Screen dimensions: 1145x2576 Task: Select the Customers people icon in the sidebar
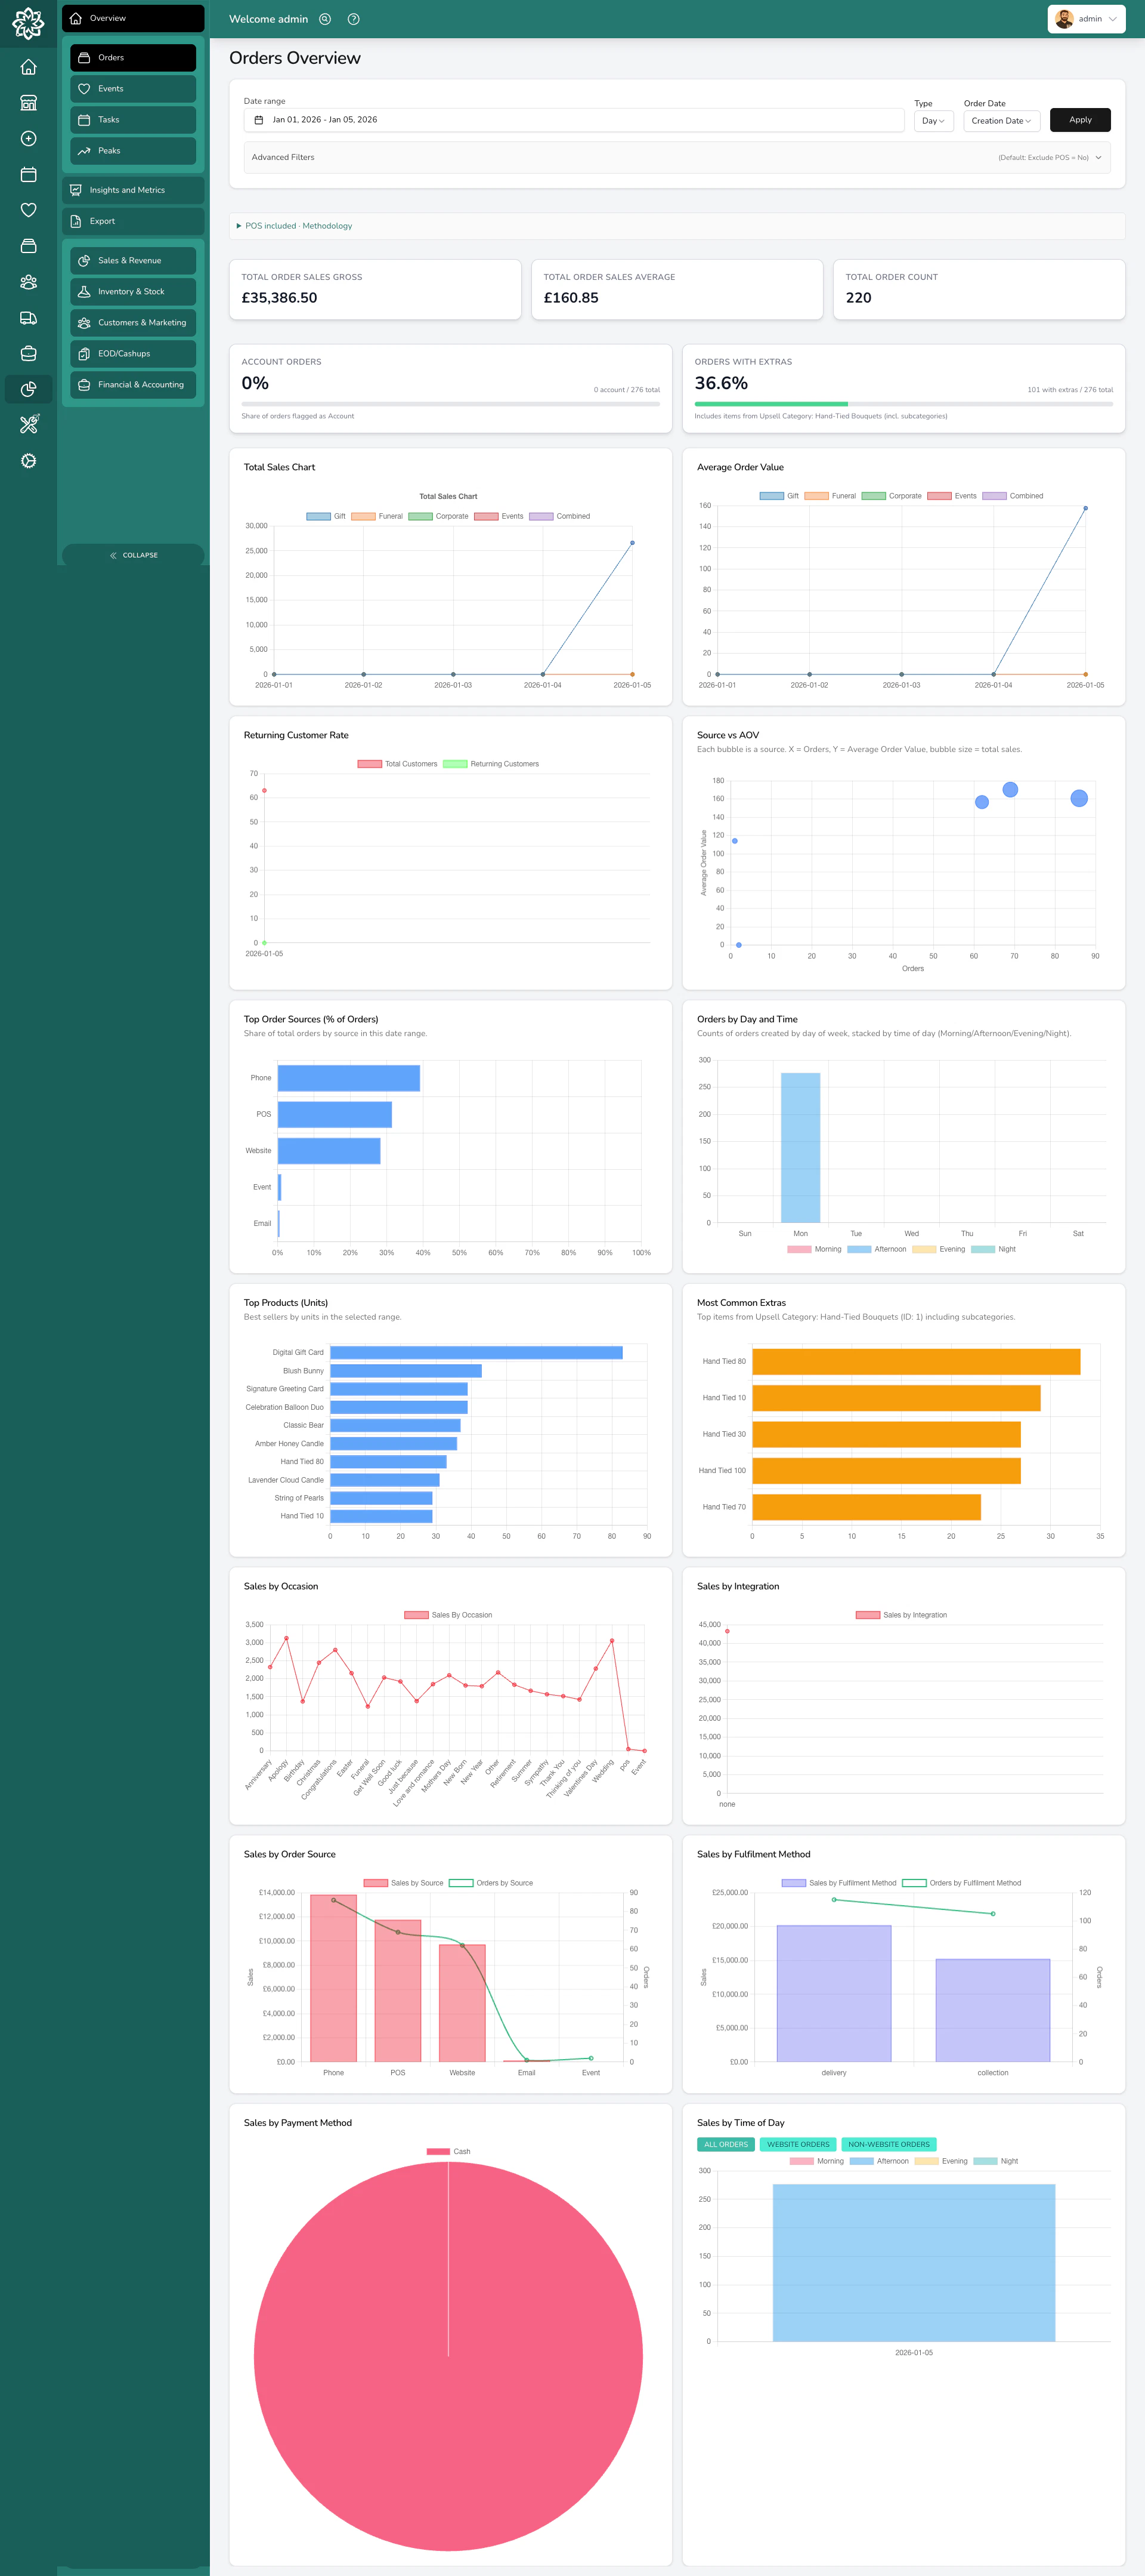[28, 282]
